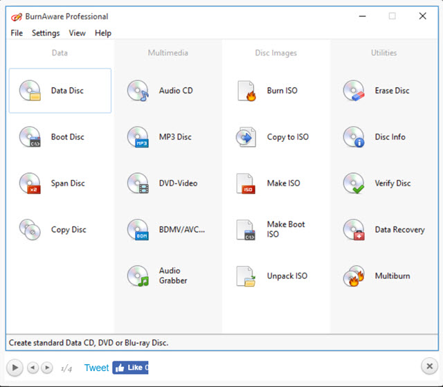
Task: Click the status bar description text
Action: (89, 343)
